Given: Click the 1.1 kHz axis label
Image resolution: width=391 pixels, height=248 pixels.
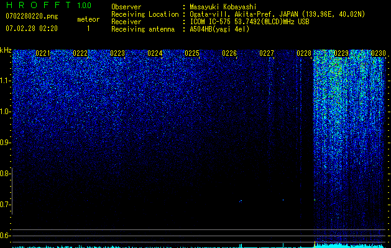Looking at the screenshot, I should [x=6, y=81].
